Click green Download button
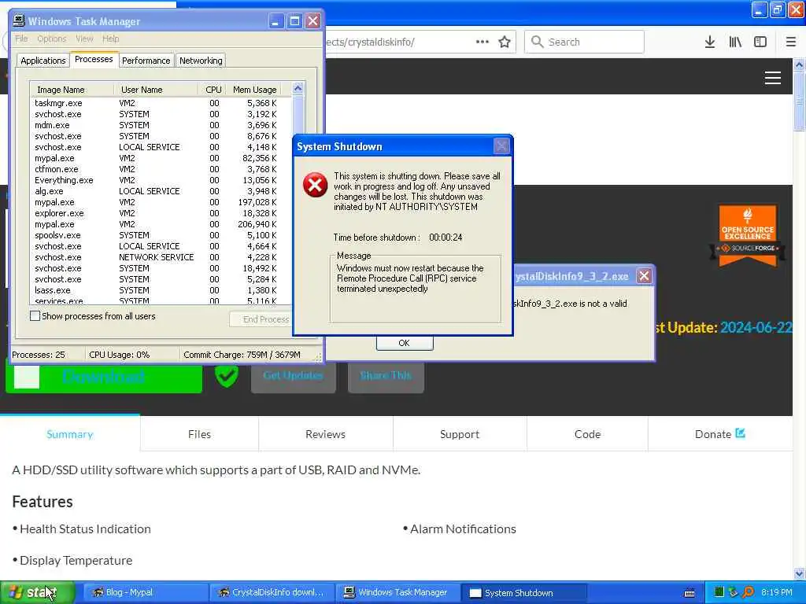806x604 pixels. point(104,377)
